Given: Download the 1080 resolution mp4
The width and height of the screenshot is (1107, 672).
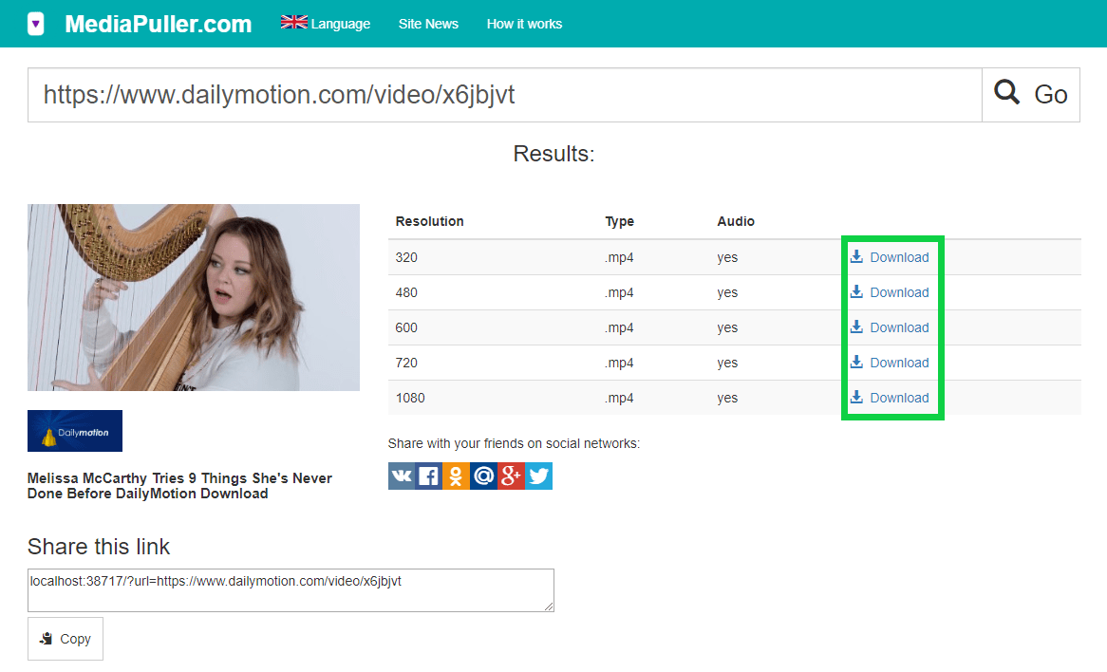Looking at the screenshot, I should coord(891,398).
